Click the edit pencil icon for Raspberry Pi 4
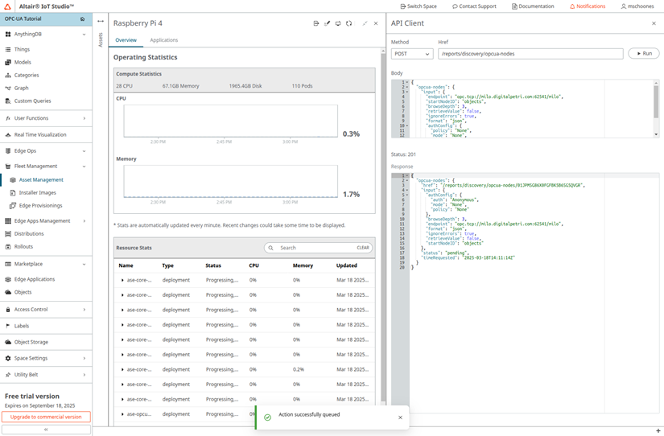 (x=327, y=23)
